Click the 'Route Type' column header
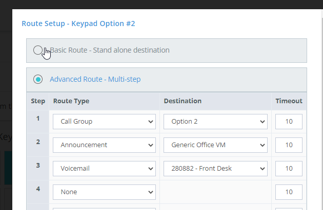The height and width of the screenshot is (210, 323). (71, 101)
